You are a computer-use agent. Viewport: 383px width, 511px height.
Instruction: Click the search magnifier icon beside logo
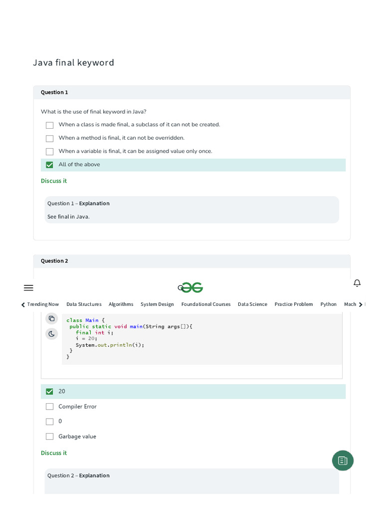[x=181, y=287]
